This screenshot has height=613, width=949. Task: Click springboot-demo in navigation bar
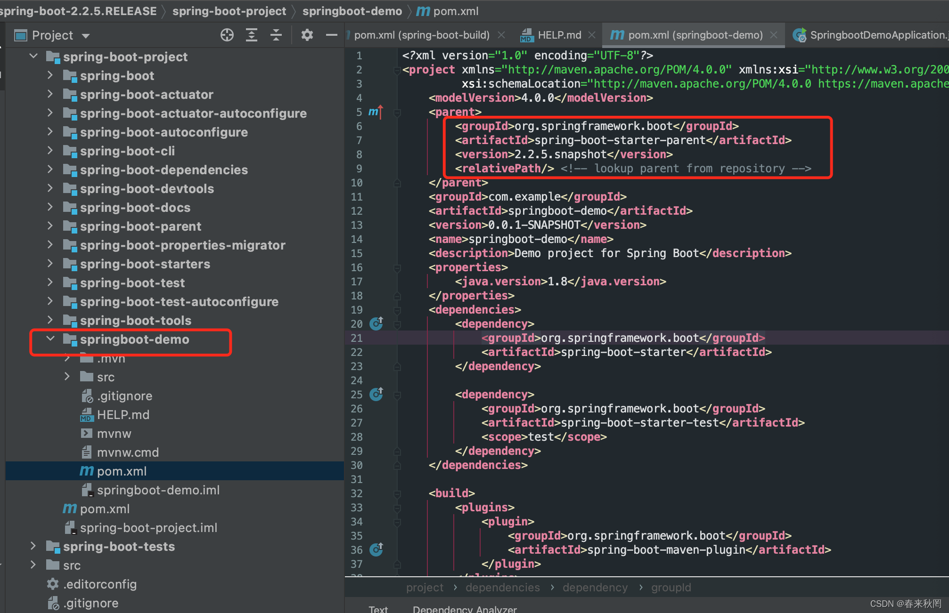[x=352, y=11]
